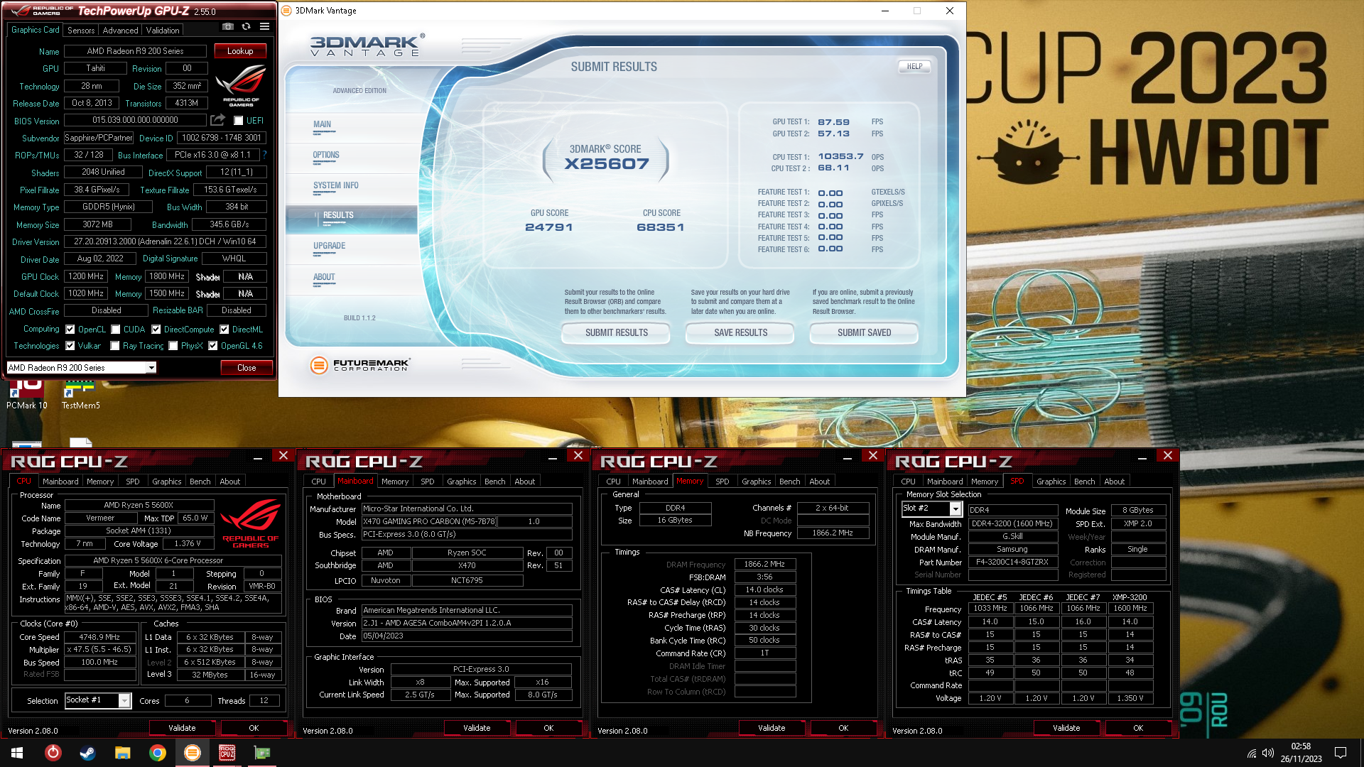Open ABOUT in 3DMark sidebar

pos(324,278)
